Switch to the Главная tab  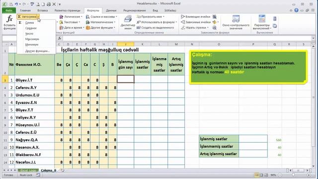(25, 10)
